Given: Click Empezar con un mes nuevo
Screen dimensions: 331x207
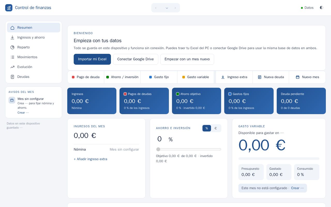Looking at the screenshot, I should click(187, 59).
